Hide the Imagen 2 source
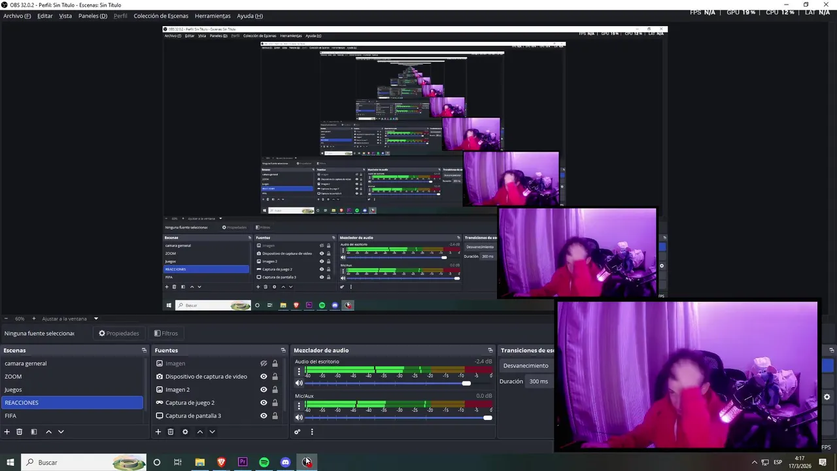 264,390
